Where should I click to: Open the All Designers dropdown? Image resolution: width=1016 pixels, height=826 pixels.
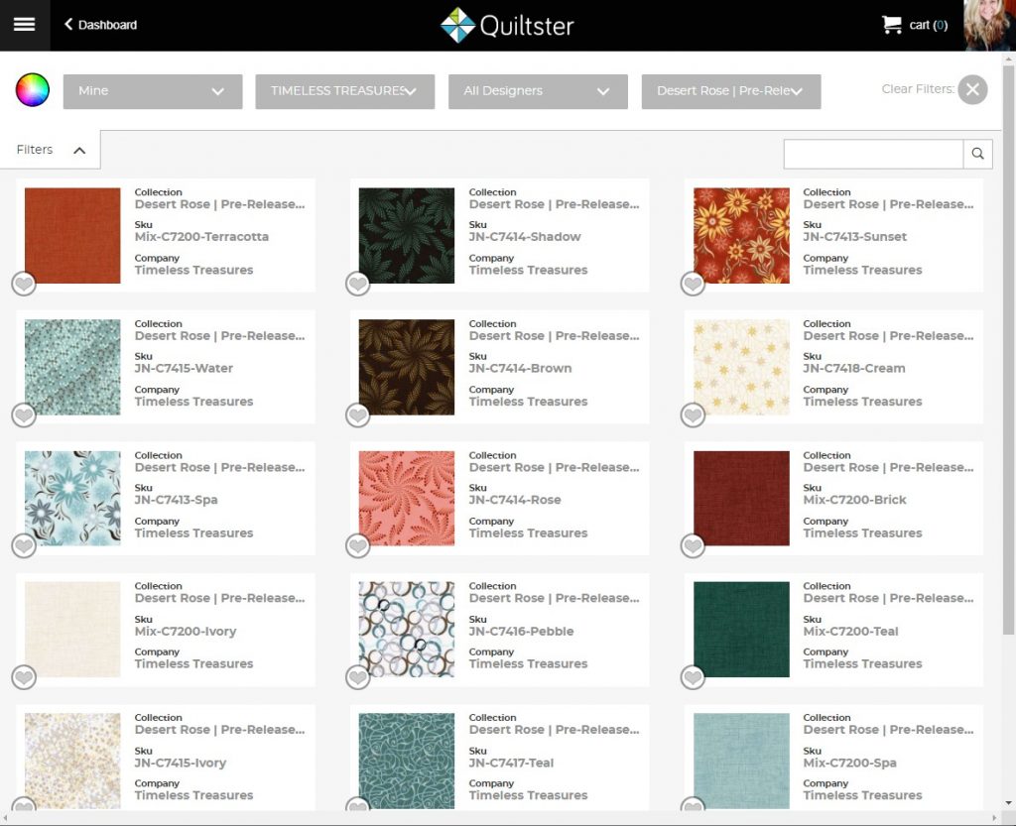pyautogui.click(x=538, y=91)
